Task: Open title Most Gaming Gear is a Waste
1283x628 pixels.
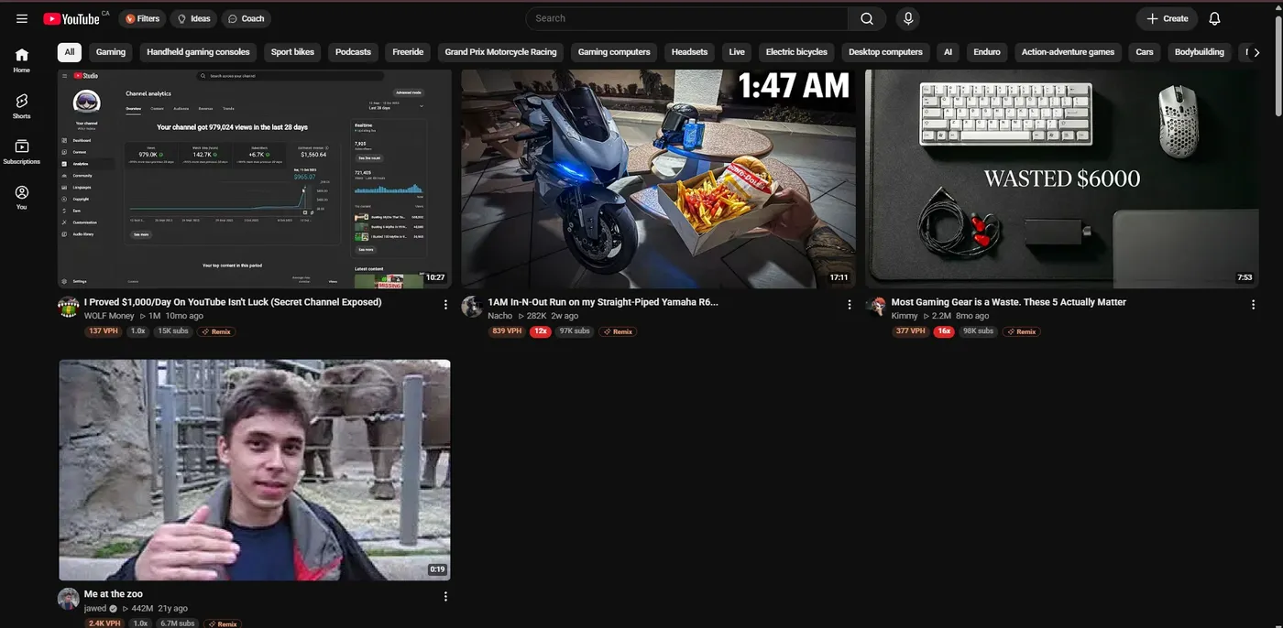Action: tap(1009, 302)
